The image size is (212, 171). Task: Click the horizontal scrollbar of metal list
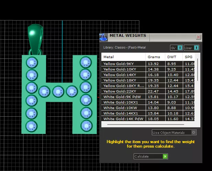point(146,125)
